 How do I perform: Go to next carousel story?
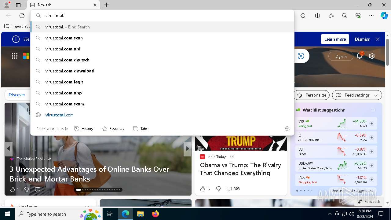coord(187,149)
